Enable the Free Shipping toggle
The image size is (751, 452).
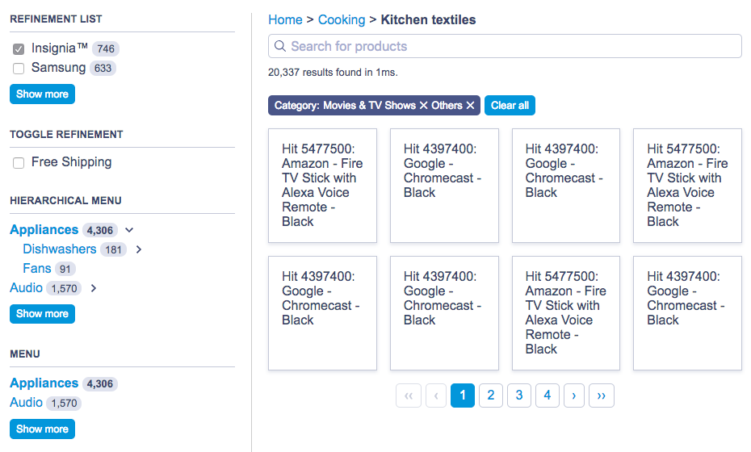point(19,163)
